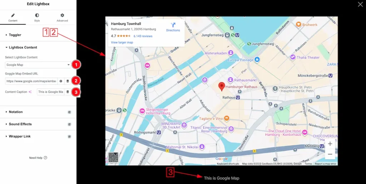Close the lightbox with the X icon
This screenshot has height=184, width=366.
pos(360,4)
